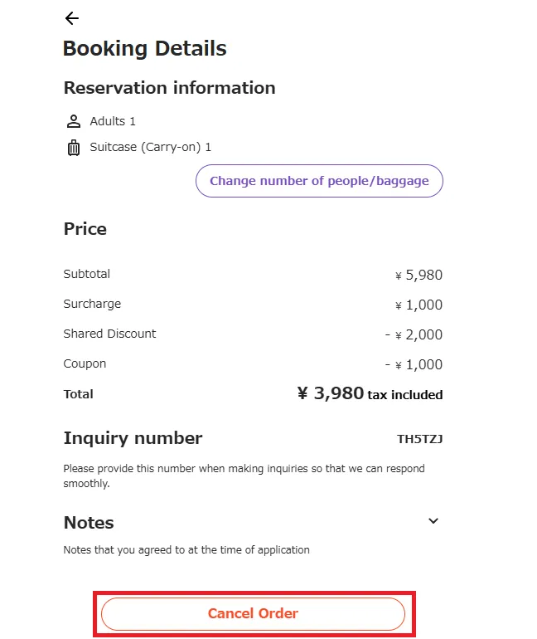Select the TH5TZJ inquiry code
Screen dimensions: 537x639
click(x=419, y=439)
